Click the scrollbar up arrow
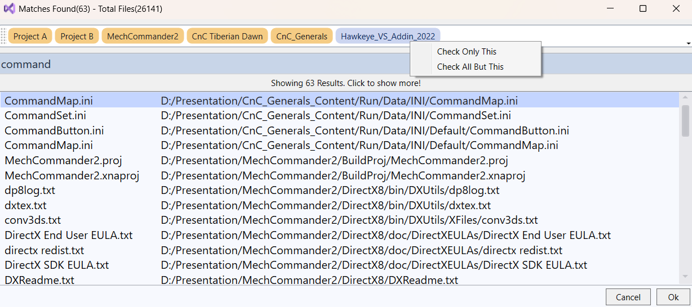This screenshot has width=692, height=307. (x=685, y=98)
